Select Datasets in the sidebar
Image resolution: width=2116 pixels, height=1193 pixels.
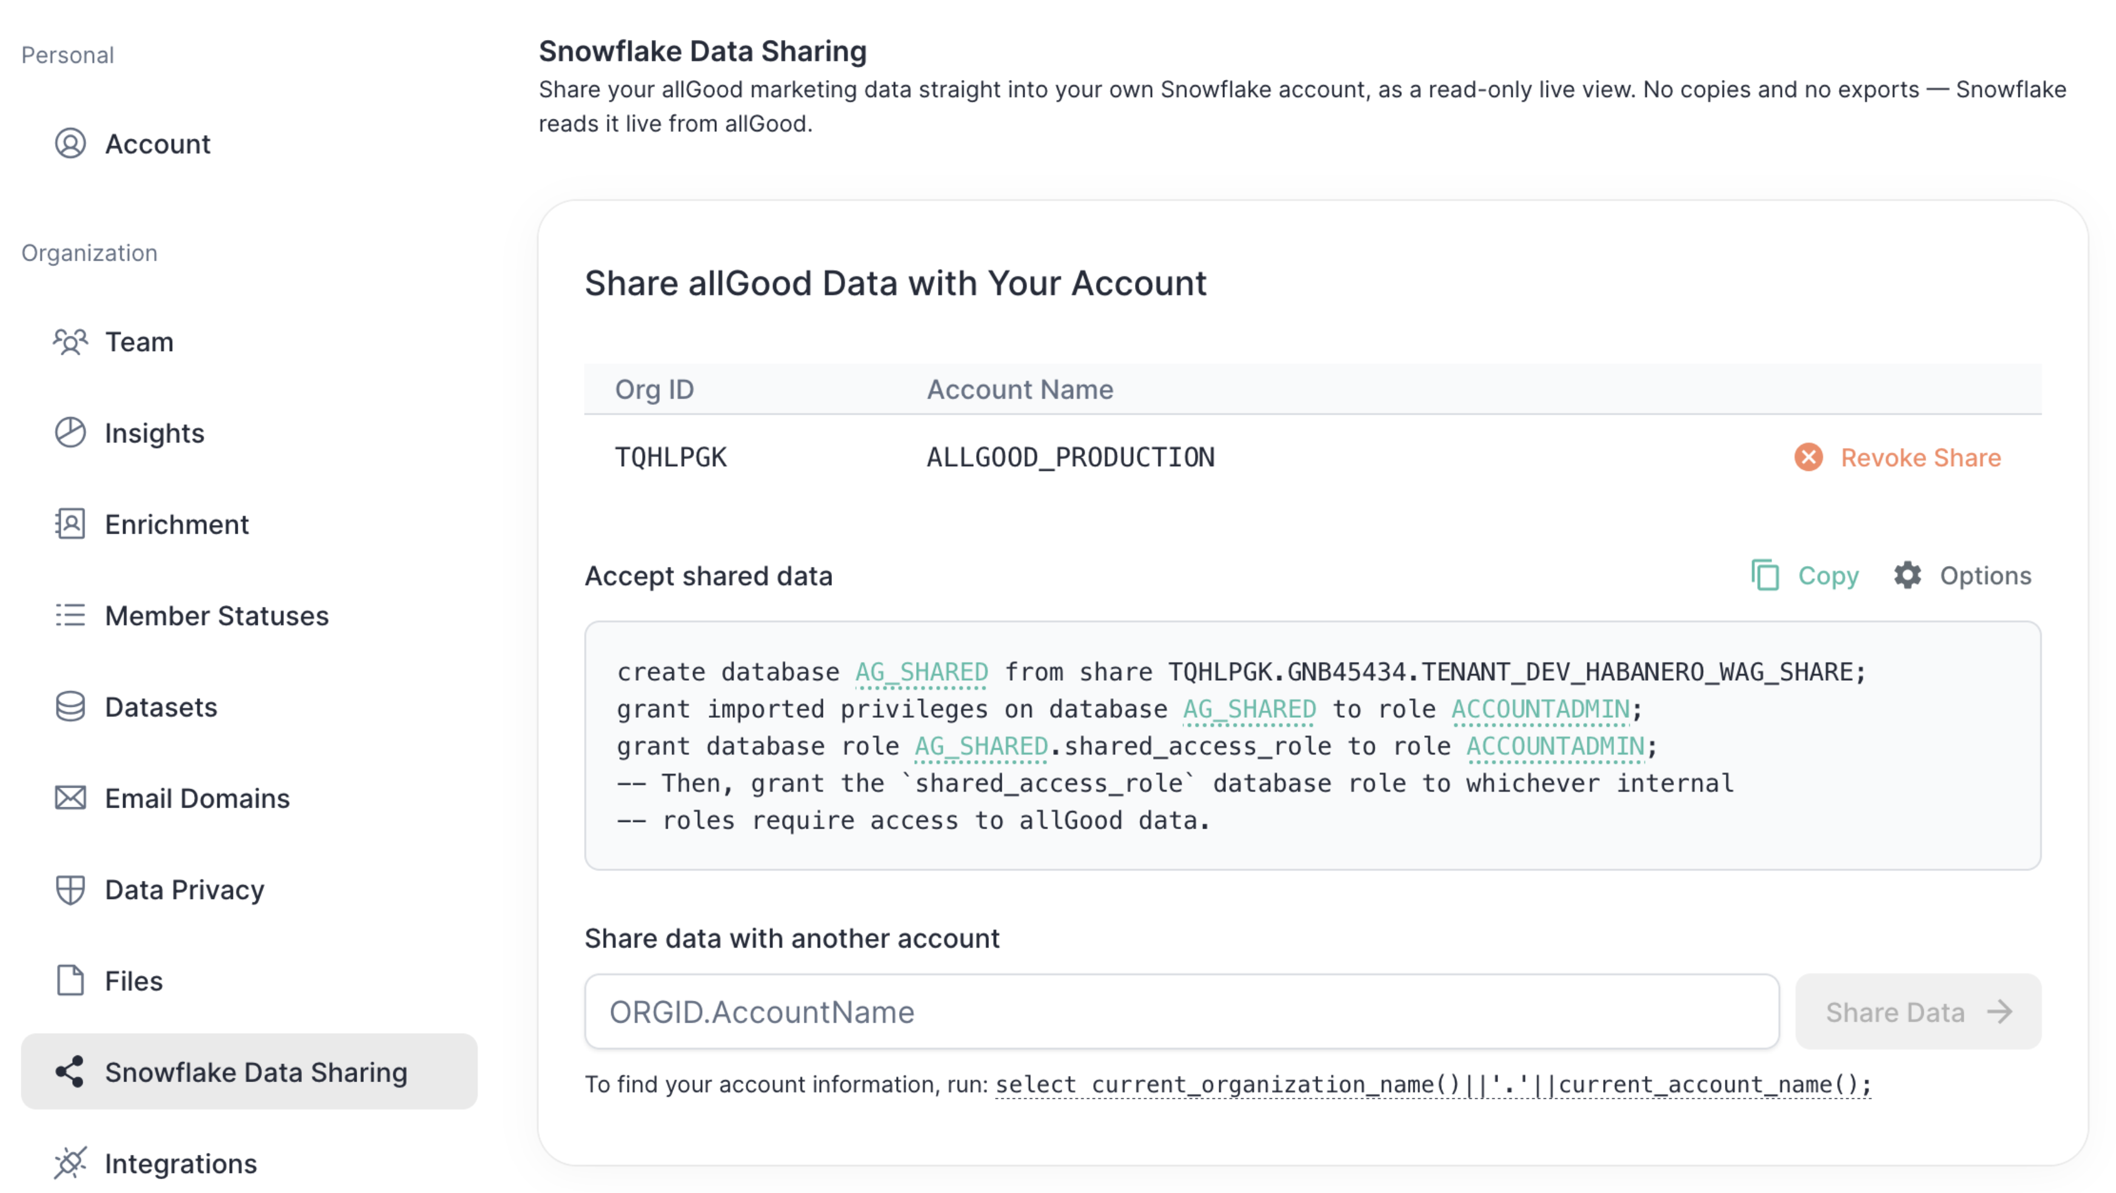(x=249, y=706)
